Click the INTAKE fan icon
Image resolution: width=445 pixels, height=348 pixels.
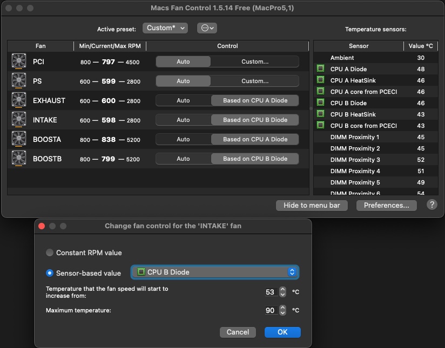19,119
